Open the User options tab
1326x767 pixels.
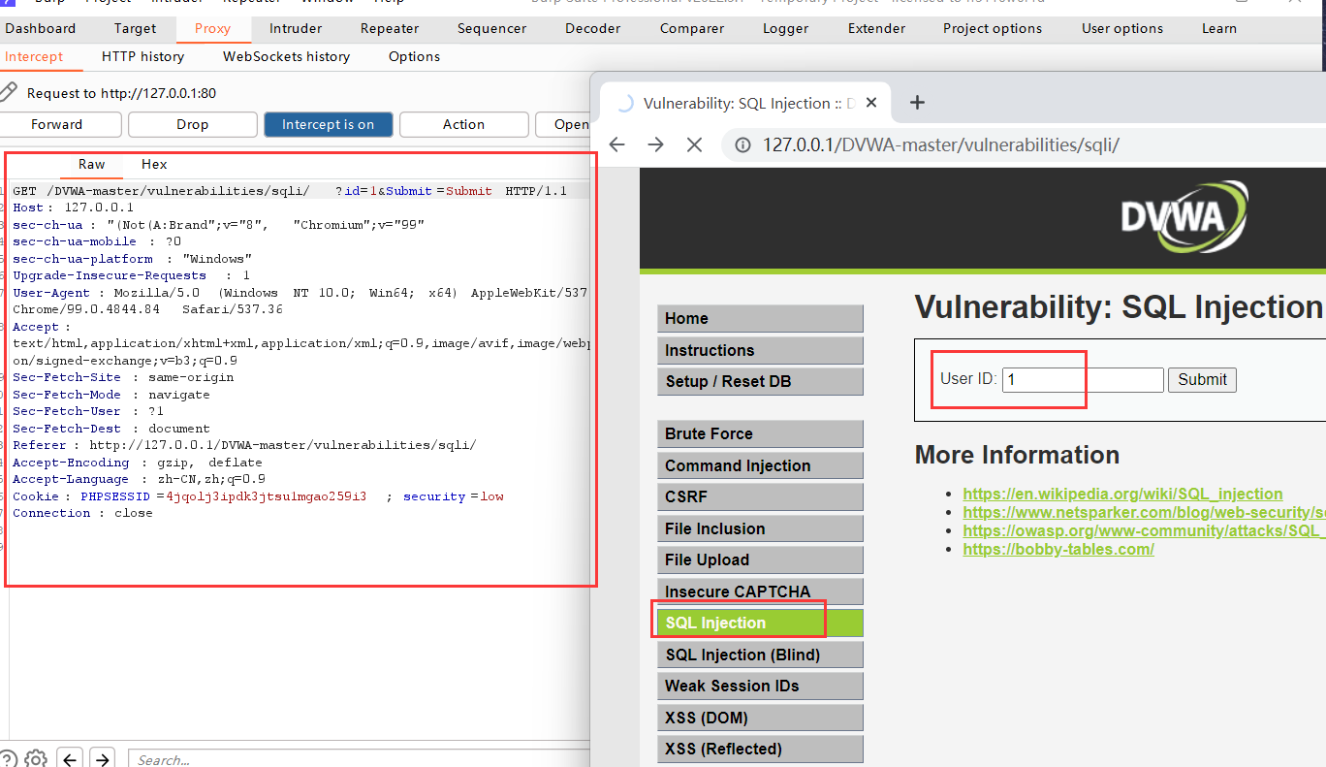point(1122,28)
